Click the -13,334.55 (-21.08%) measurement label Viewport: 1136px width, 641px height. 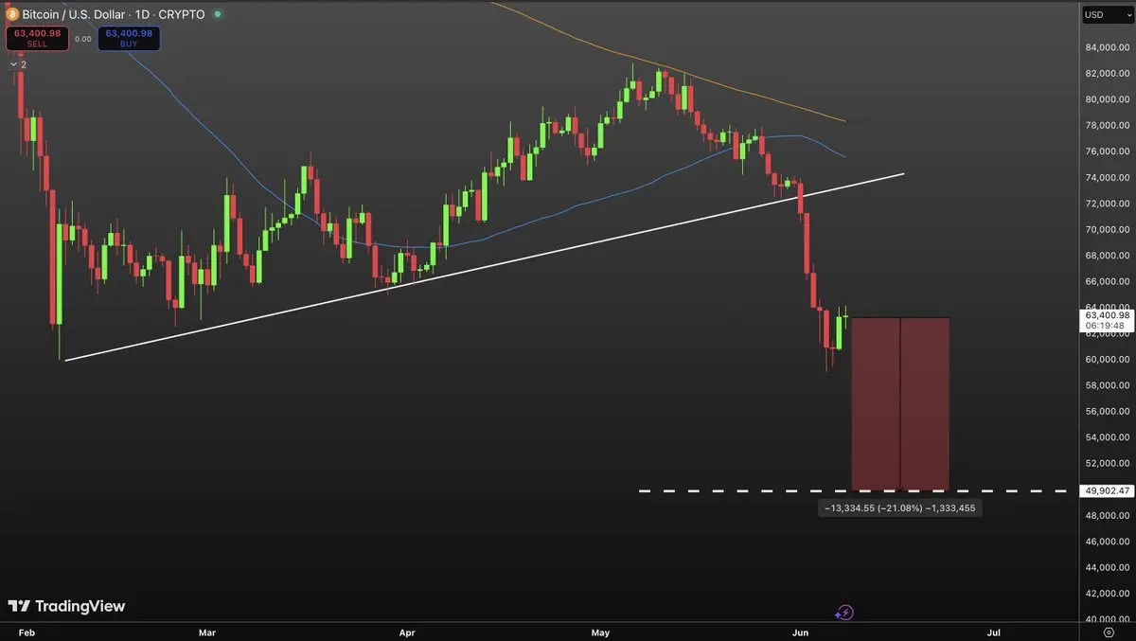(x=898, y=508)
